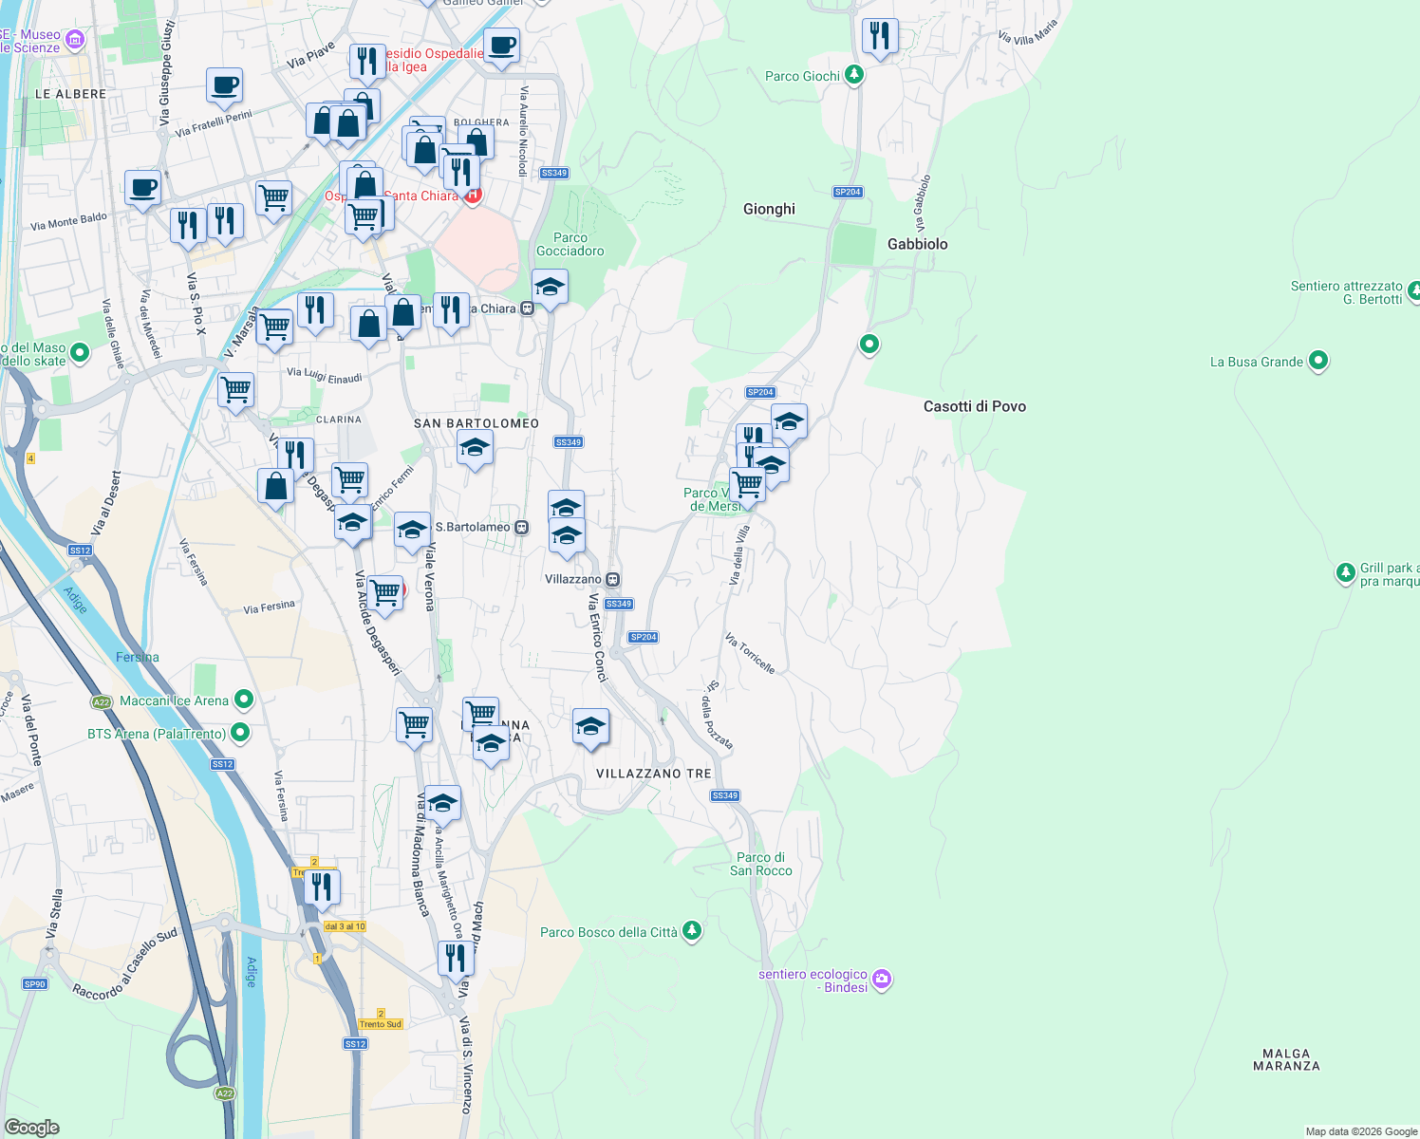This screenshot has width=1420, height=1139.
Task: Open the park marker at Parco Giochi
Action: [x=852, y=75]
